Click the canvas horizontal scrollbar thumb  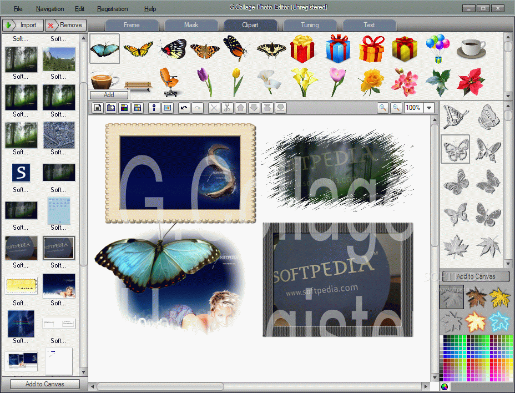click(x=160, y=386)
